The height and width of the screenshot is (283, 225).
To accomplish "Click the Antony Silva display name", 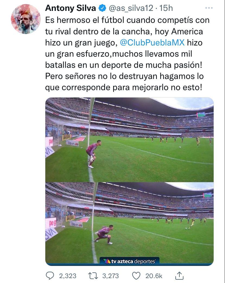I will click(x=71, y=8).
